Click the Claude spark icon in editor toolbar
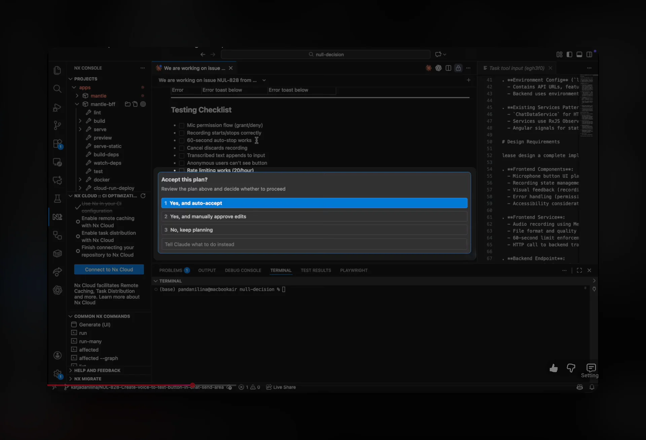Viewport: 646px width, 440px height. [x=428, y=68]
